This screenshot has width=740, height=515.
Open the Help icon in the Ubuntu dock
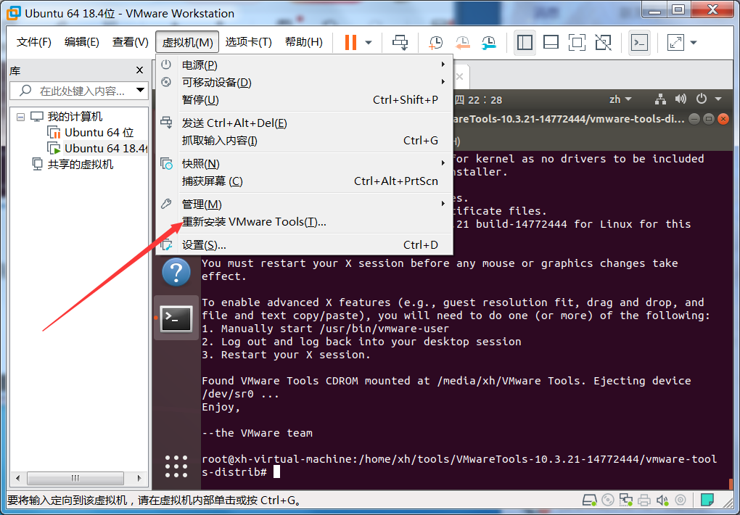(x=176, y=272)
